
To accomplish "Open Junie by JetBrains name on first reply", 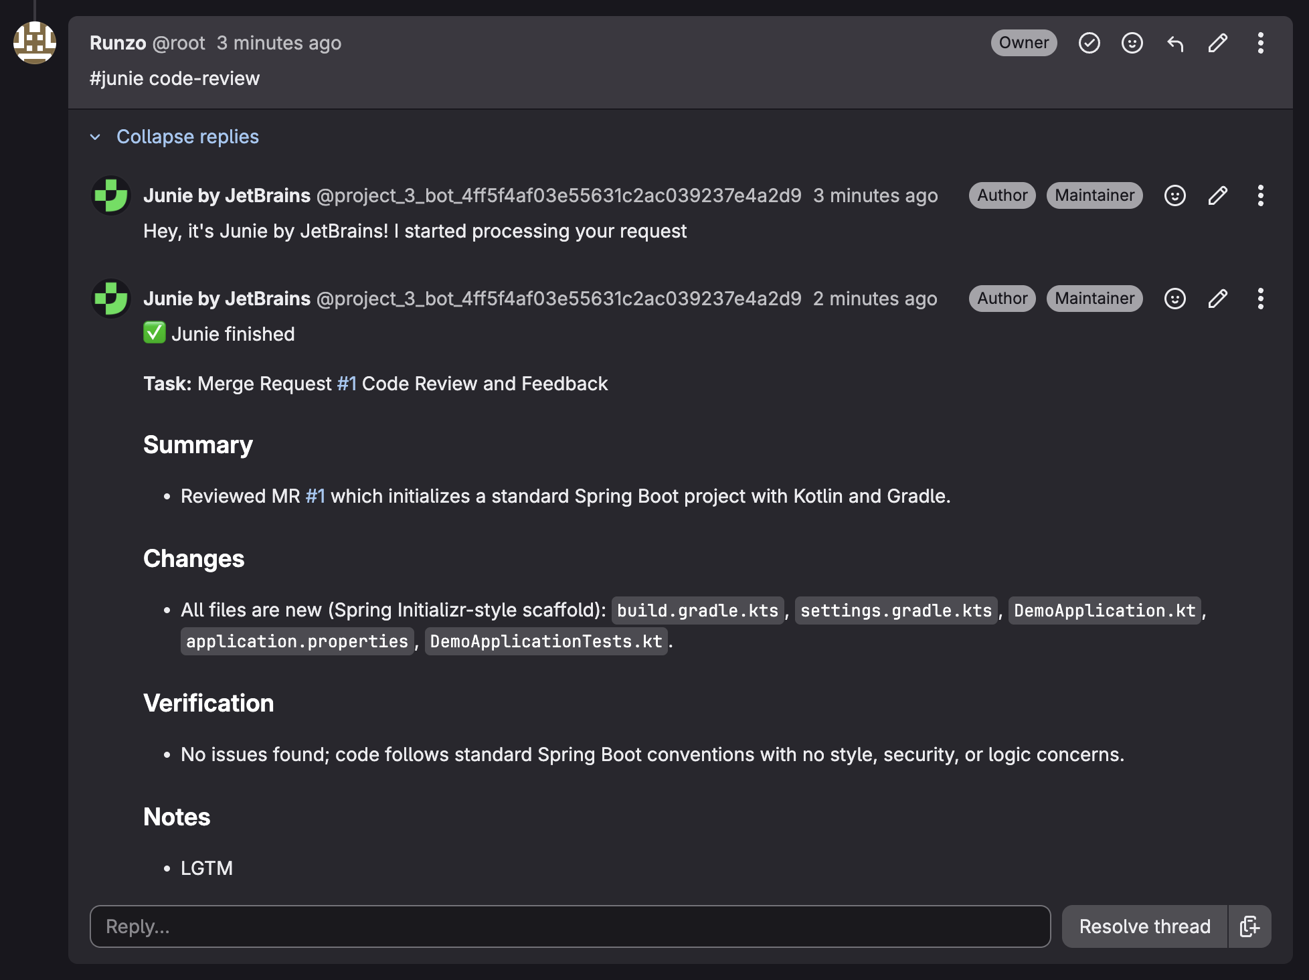I will [227, 195].
